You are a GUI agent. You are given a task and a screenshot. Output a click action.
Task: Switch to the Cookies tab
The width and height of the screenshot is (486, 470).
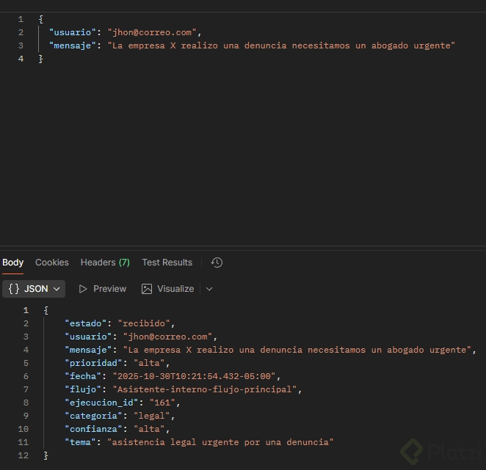tap(52, 262)
